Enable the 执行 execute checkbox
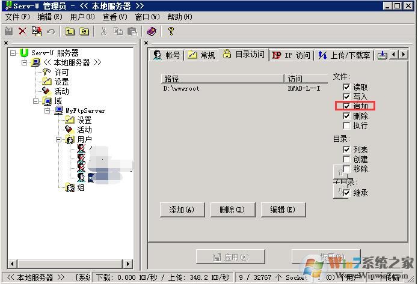418x284 pixels. [346, 125]
